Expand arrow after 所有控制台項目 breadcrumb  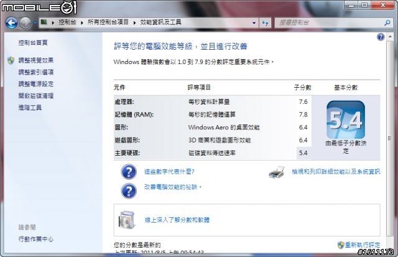tap(134, 22)
